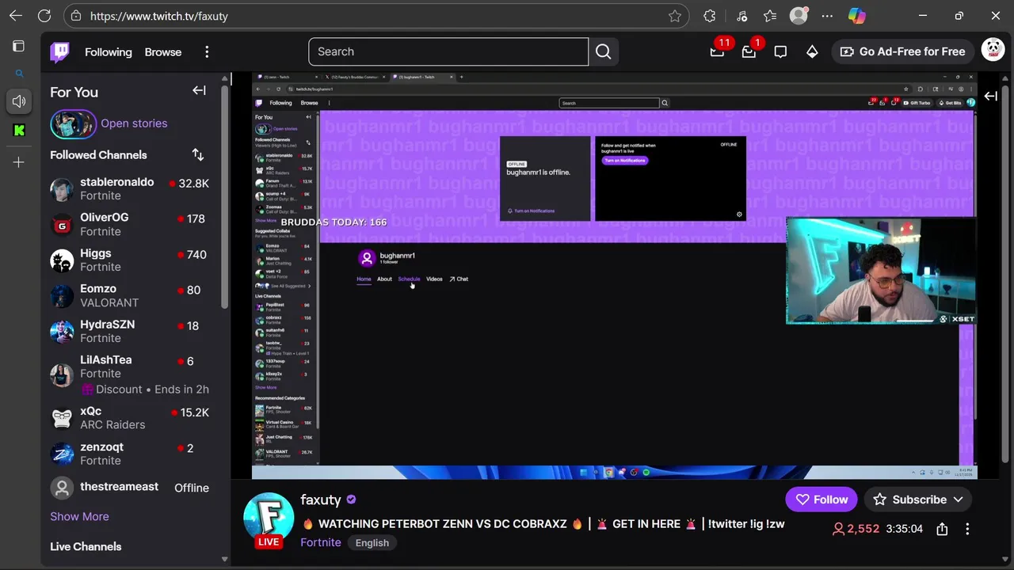Screen dimensions: 1014x570
Task: Open Edge Settings and more menu
Action: point(827,16)
